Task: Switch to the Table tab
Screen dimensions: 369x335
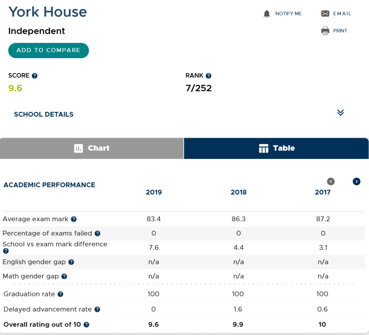Action: point(276,148)
